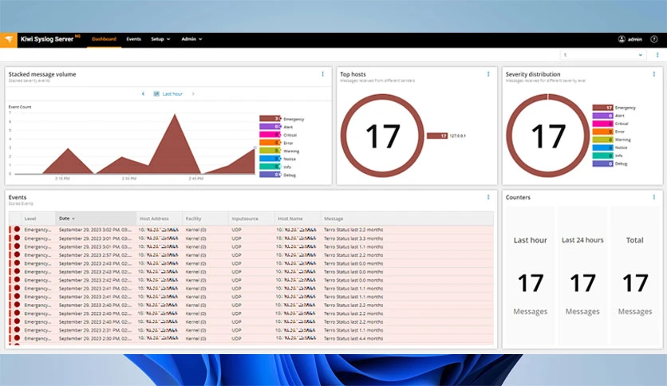Expand the Setup menu
This screenshot has height=386, width=667.
tap(160, 39)
